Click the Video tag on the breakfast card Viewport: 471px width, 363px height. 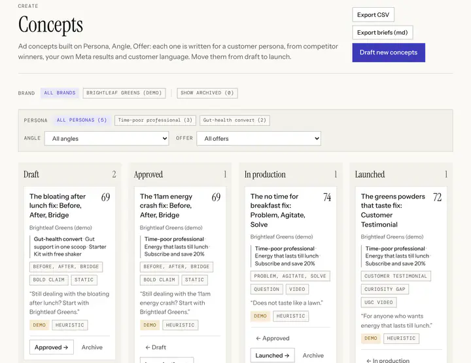click(297, 289)
